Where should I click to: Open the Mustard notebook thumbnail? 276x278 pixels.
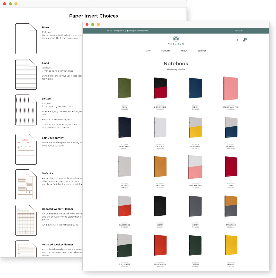[x=160, y=167]
